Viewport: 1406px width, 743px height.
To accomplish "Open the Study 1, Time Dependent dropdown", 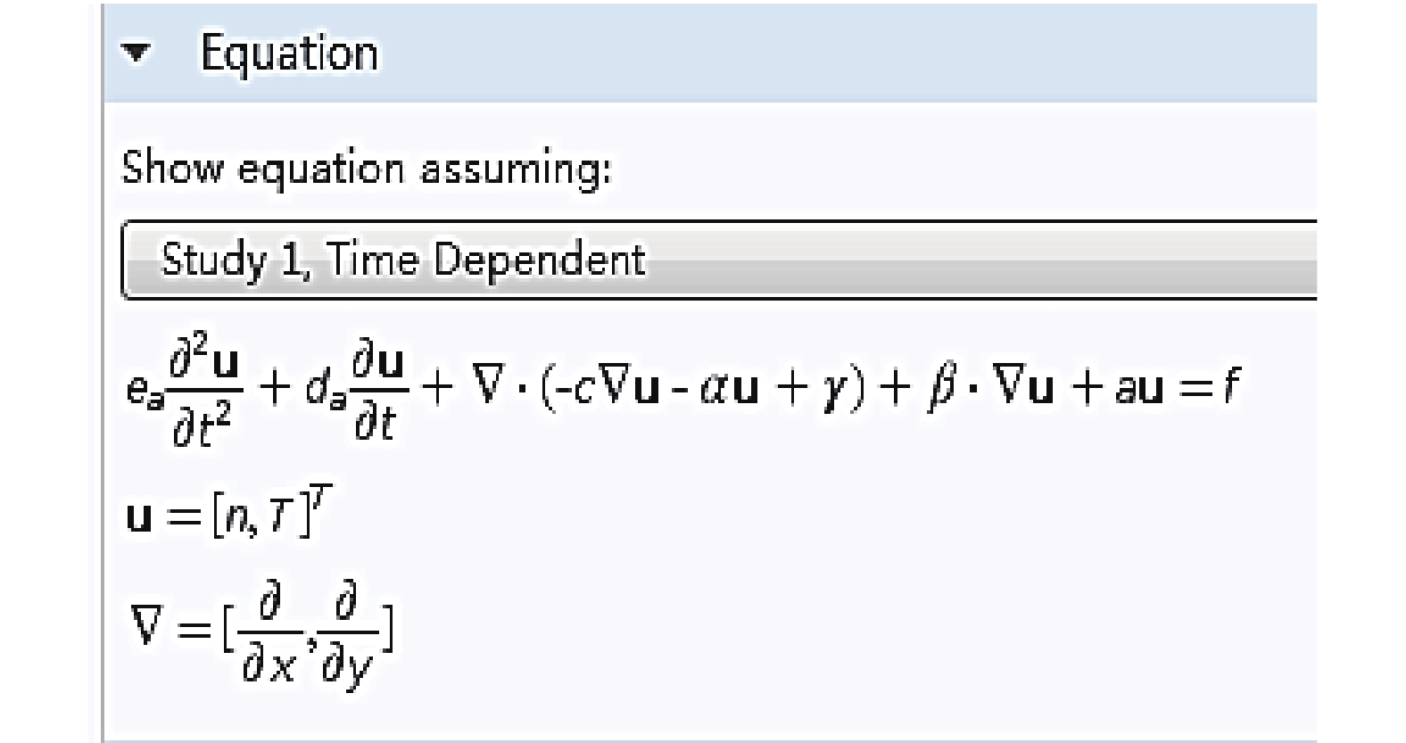I will (719, 260).
